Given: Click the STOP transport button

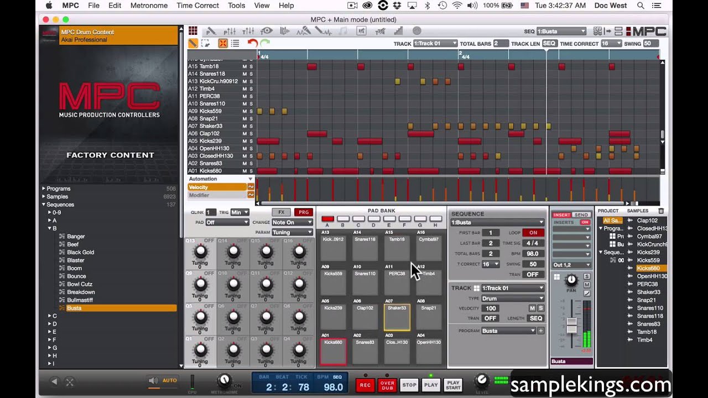Looking at the screenshot, I should pyautogui.click(x=409, y=385).
